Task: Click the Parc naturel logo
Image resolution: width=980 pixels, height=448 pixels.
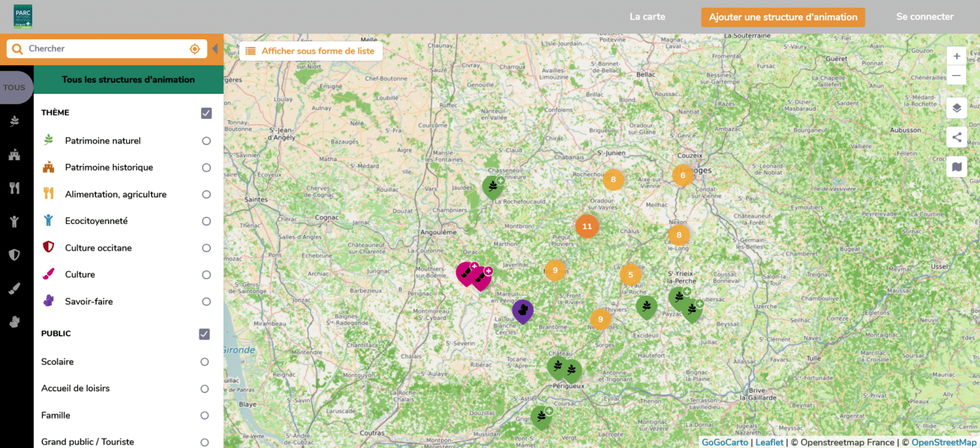Action: tap(22, 17)
